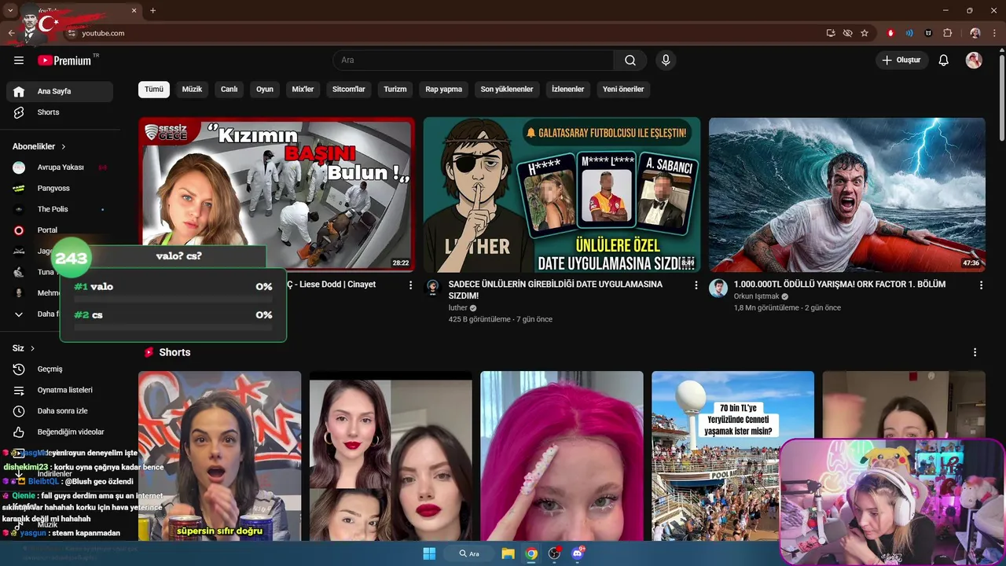
Task: Click the install app icon in the address bar
Action: point(831,33)
